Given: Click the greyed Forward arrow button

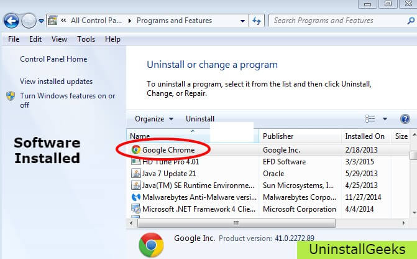Looking at the screenshot, I should (x=29, y=21).
